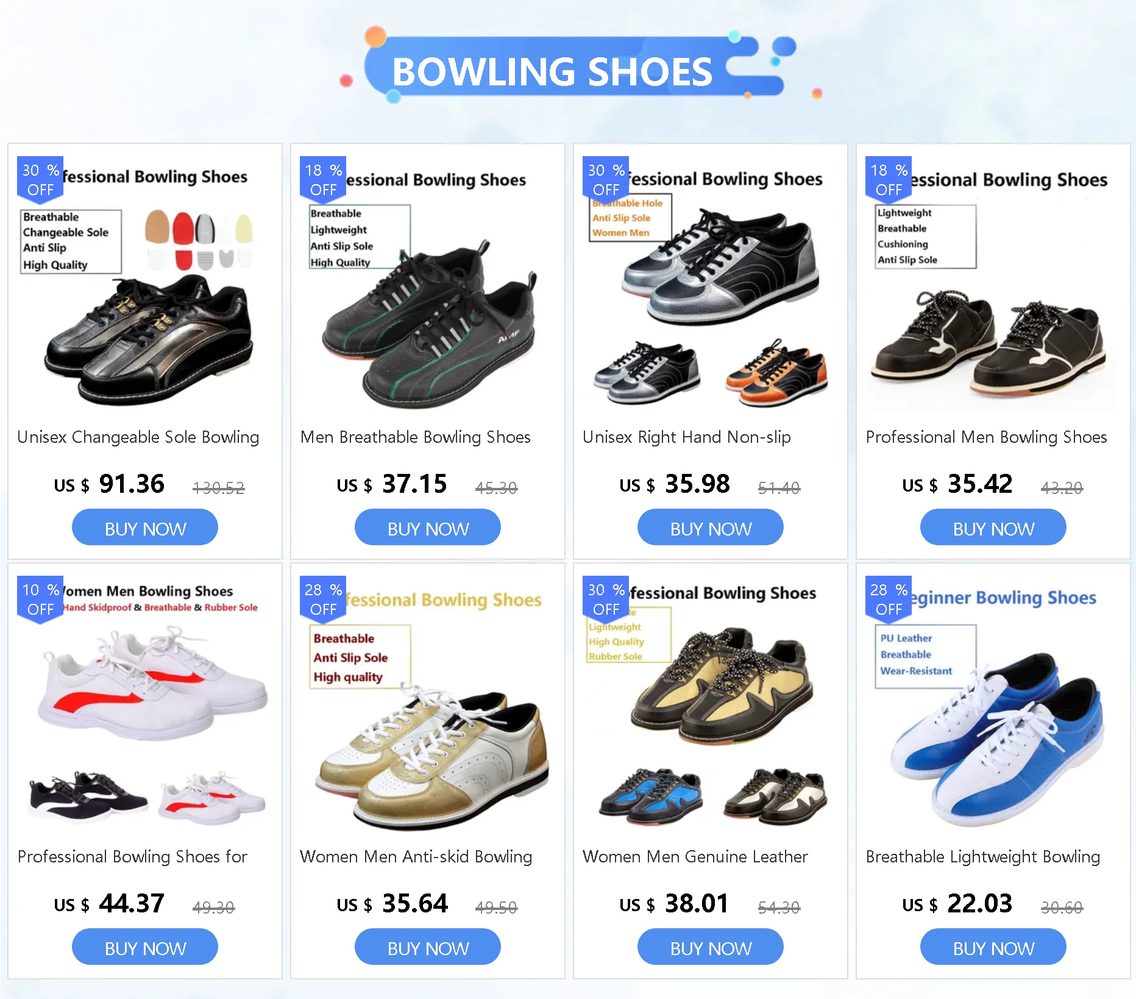
Task: Click BUY NOW for Women Men Anti-skid Bowling
Action: 428,947
